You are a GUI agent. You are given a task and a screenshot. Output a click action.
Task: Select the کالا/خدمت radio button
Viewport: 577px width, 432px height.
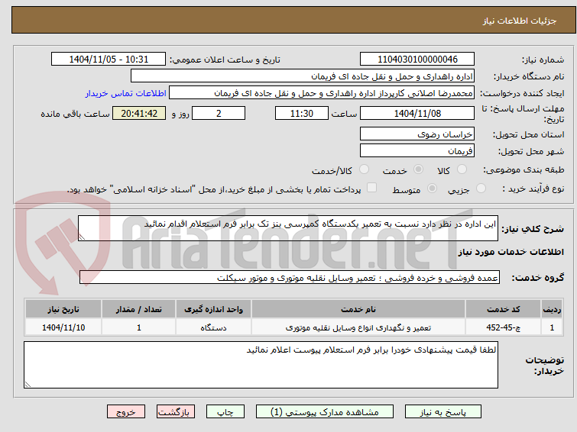364,169
